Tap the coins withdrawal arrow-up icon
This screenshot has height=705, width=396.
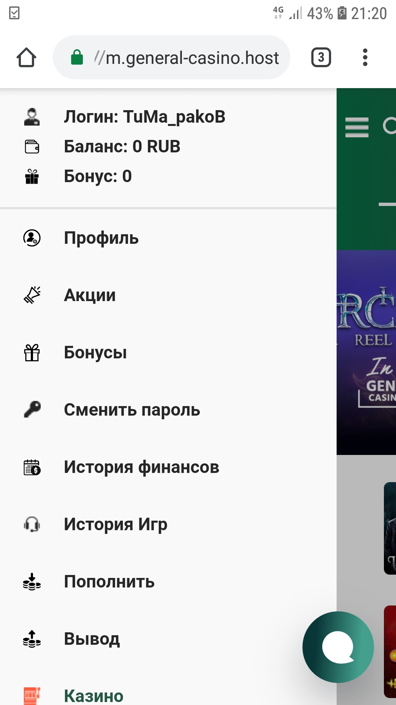32,639
